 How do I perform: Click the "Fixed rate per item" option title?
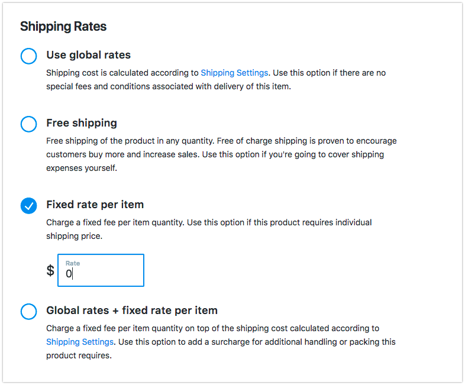[95, 205]
